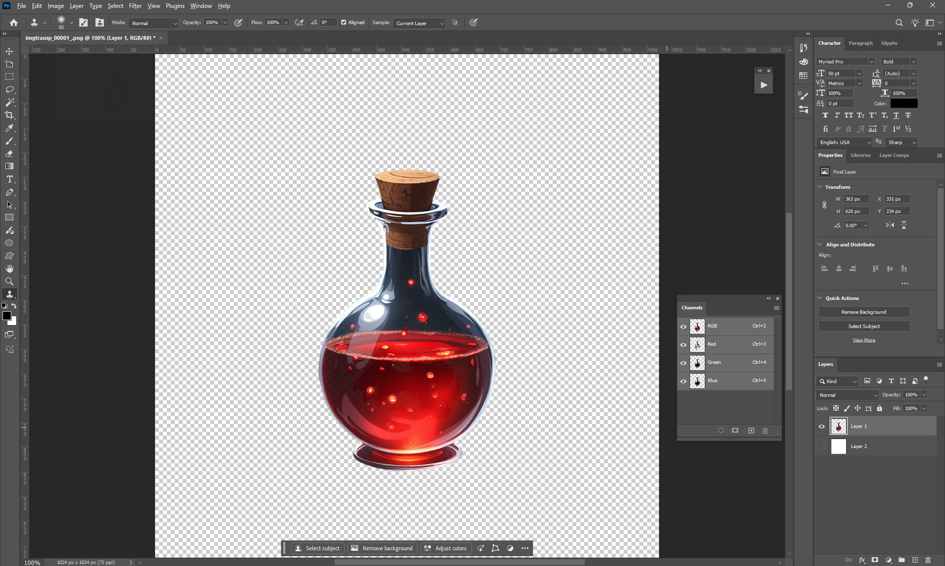Click the View More link
The image size is (945, 566).
(864, 340)
